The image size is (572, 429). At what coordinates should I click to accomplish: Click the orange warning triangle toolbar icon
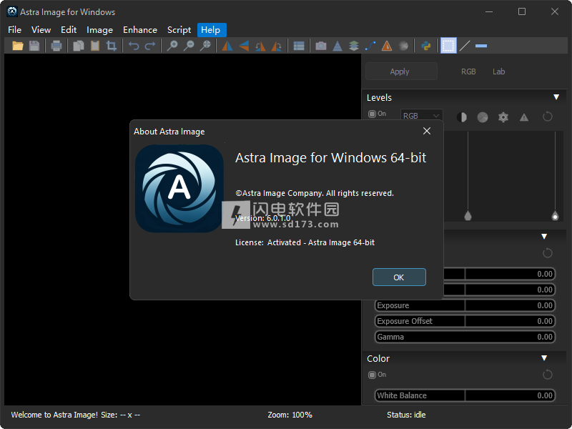(387, 46)
